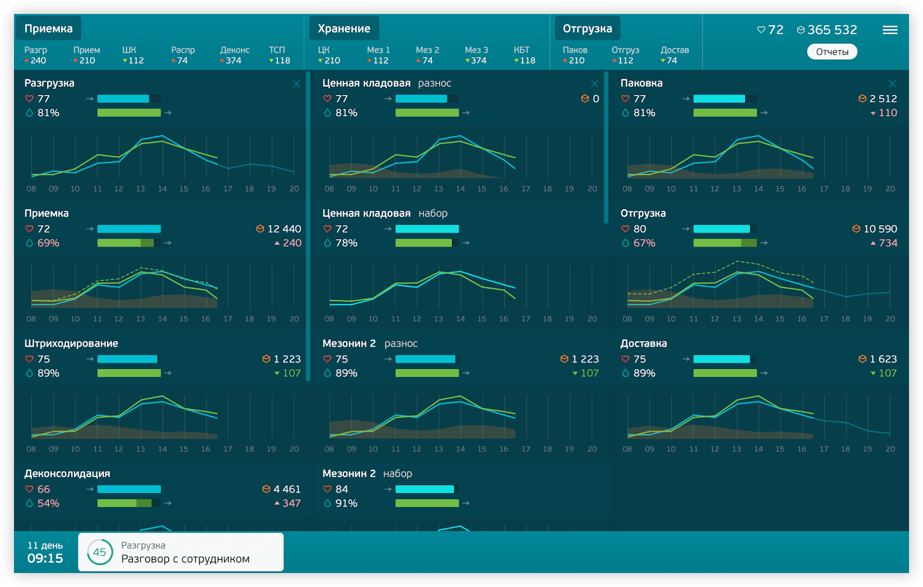Open the Мез 3 indicator
Screen dimensions: 923x587
[x=476, y=55]
